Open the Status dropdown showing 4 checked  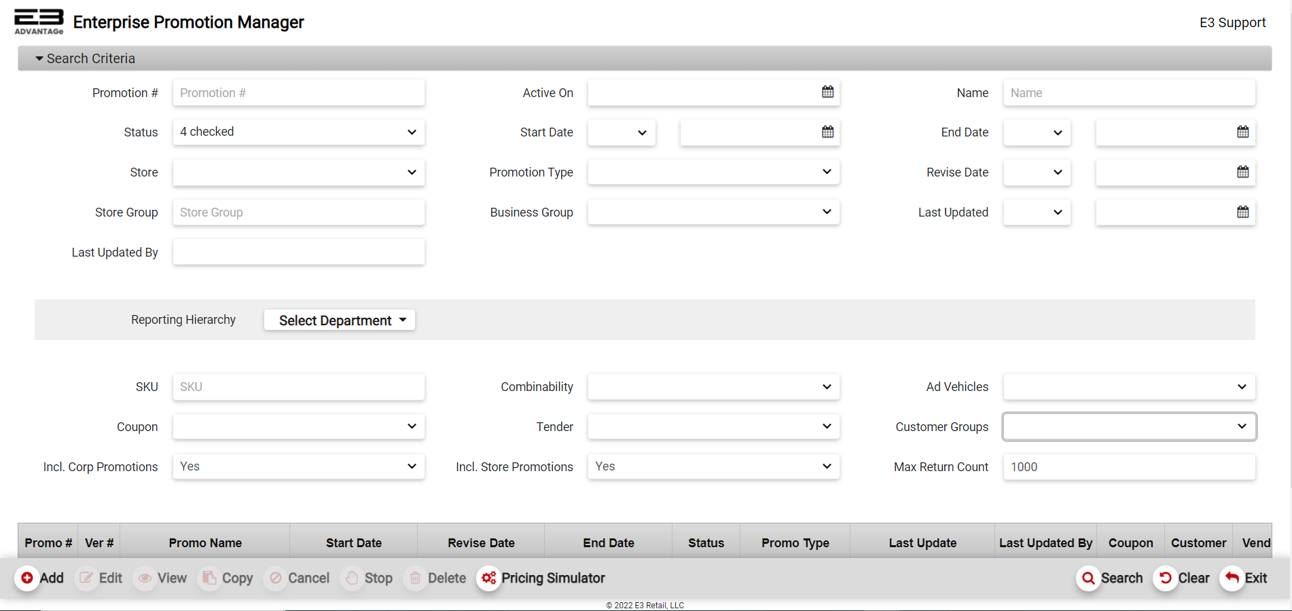[298, 132]
